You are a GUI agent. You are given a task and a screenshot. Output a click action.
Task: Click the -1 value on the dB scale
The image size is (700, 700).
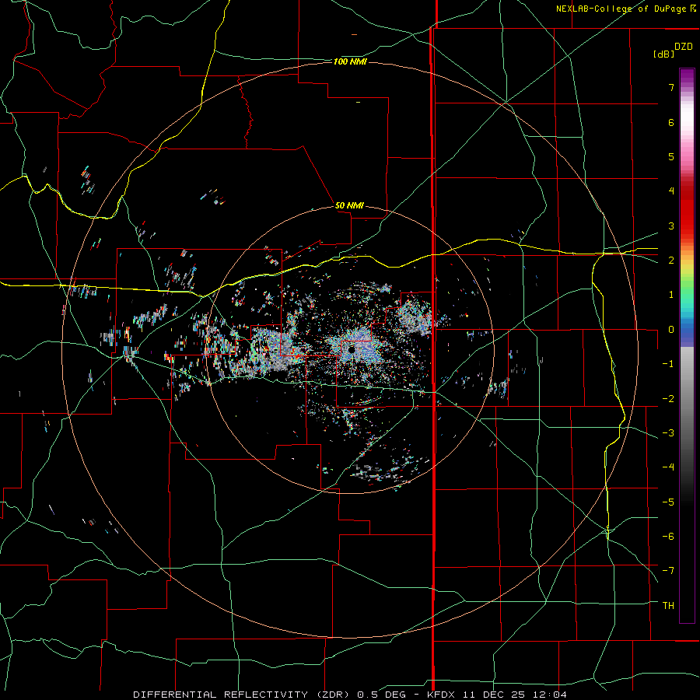pyautogui.click(x=668, y=364)
